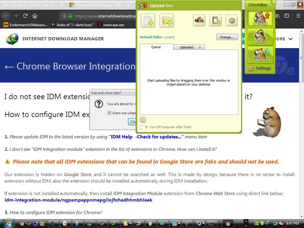Toggle Firefox sidebar icon
Image resolution: width=304 pixels, height=228 pixels.
click(x=287, y=16)
